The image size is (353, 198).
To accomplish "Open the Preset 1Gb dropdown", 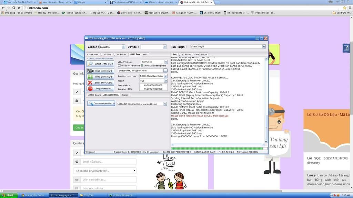I will click(166, 81).
